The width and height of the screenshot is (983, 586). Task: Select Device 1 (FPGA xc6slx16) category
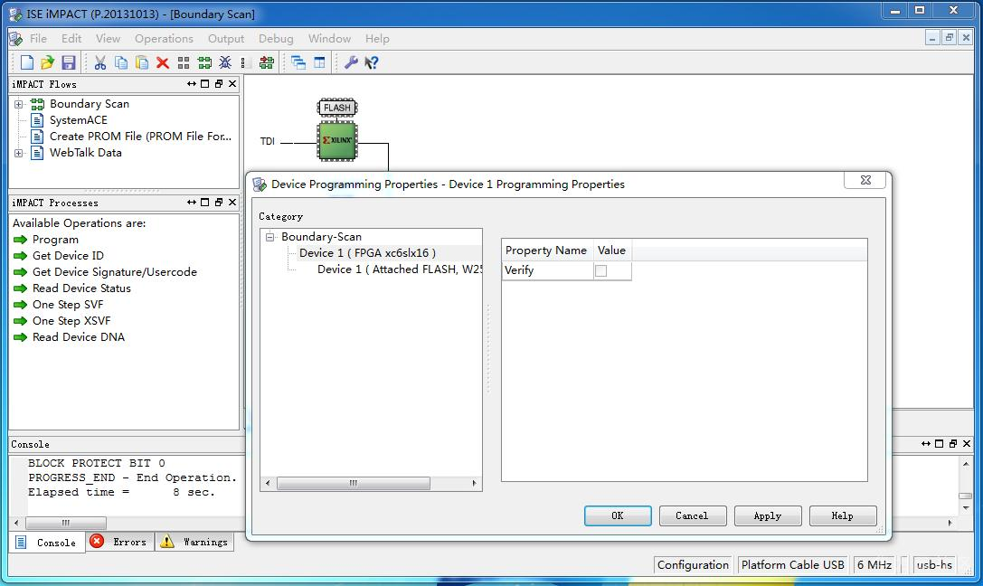[367, 253]
